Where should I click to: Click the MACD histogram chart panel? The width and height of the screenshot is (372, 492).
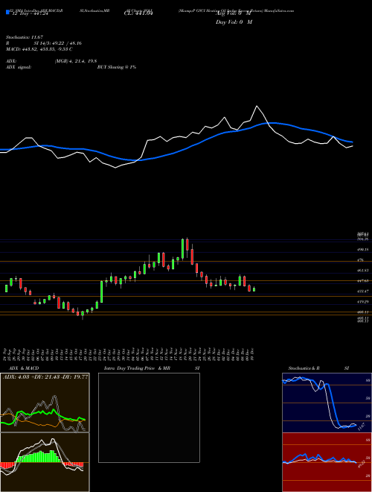[x=45, y=462]
